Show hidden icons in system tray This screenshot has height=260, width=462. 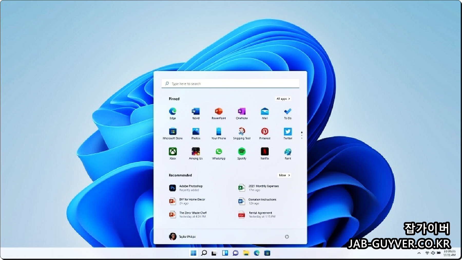click(x=419, y=253)
